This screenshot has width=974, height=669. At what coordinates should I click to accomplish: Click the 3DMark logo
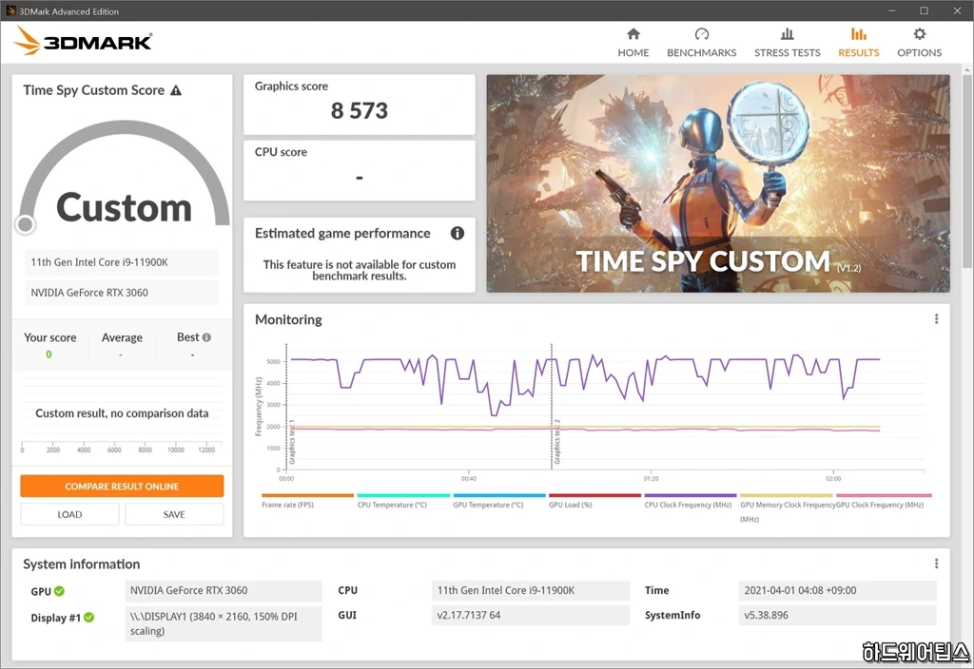point(84,42)
